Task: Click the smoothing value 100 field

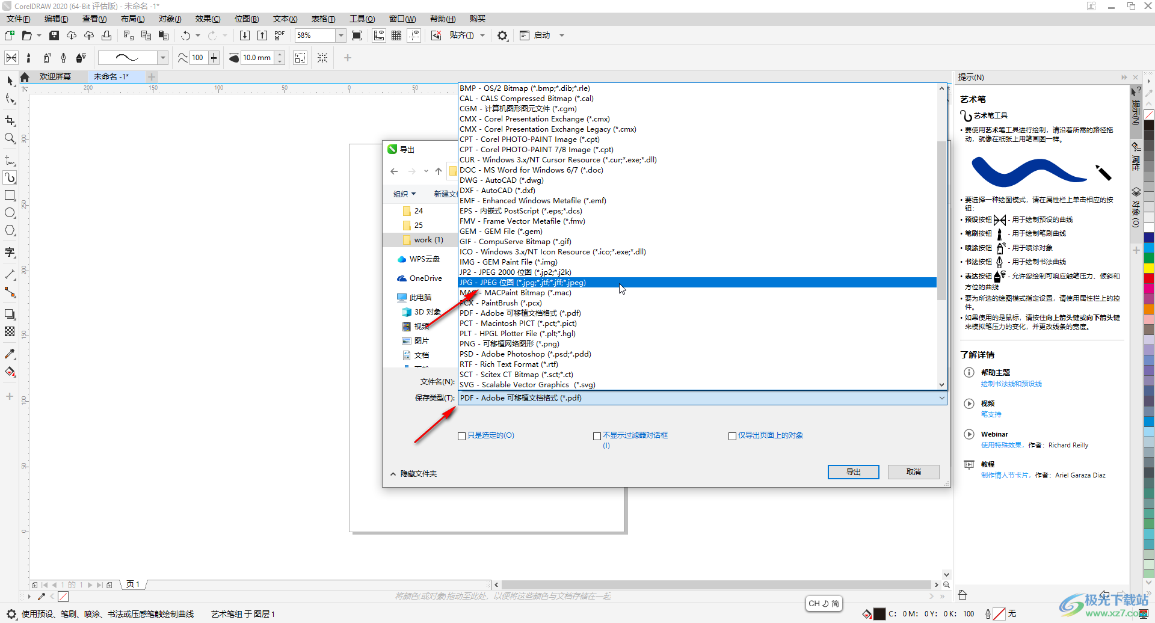Action: tap(199, 58)
